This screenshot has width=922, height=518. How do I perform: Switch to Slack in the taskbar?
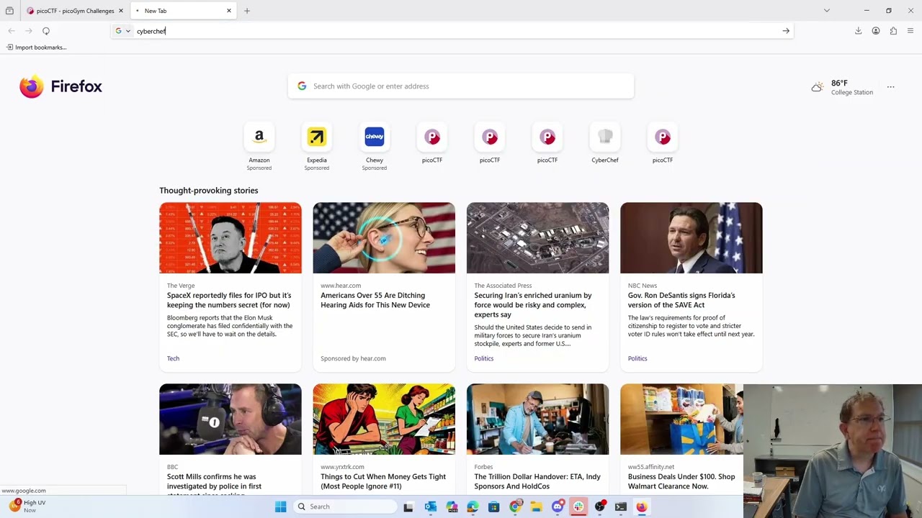[x=578, y=506]
